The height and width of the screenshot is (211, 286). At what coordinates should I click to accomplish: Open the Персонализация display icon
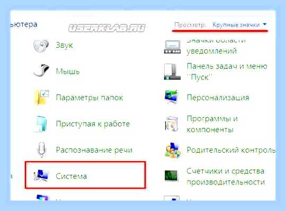tap(172, 96)
